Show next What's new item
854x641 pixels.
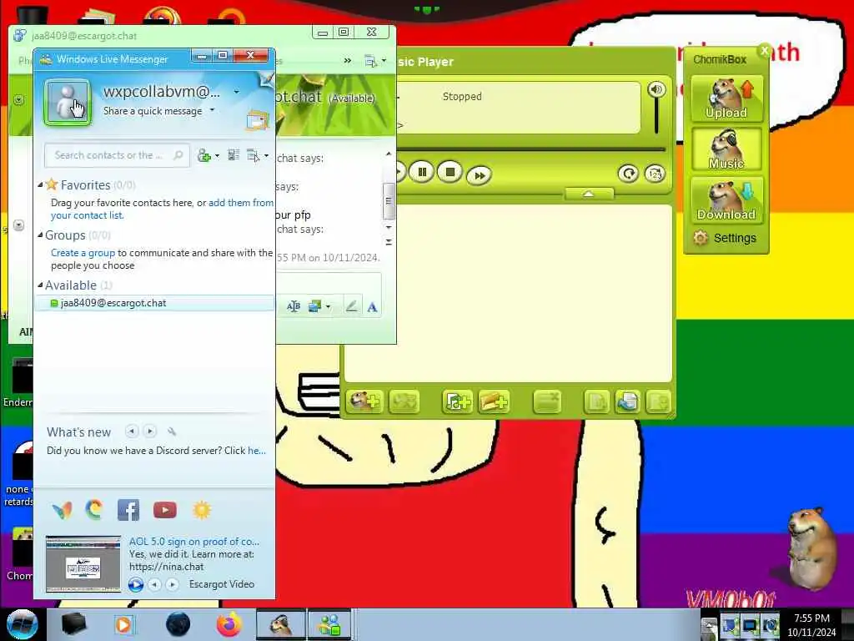pyautogui.click(x=150, y=432)
